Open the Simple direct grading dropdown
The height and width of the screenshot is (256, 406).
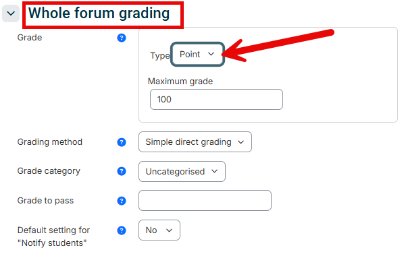[x=195, y=142]
